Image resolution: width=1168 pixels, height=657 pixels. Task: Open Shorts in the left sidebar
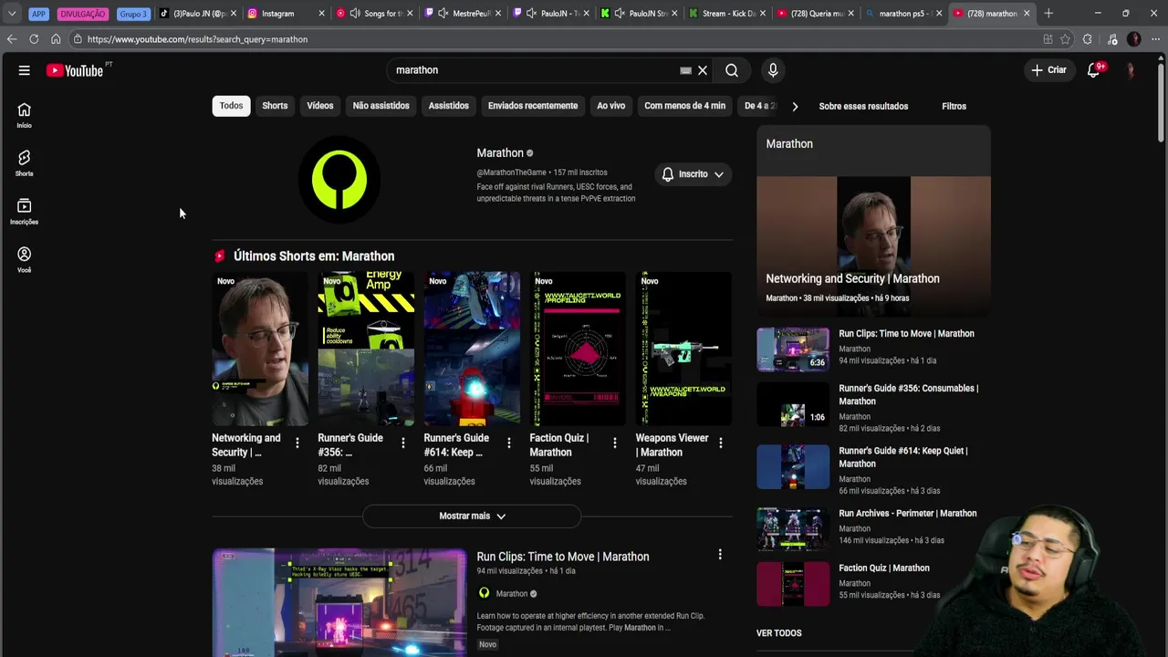[25, 163]
